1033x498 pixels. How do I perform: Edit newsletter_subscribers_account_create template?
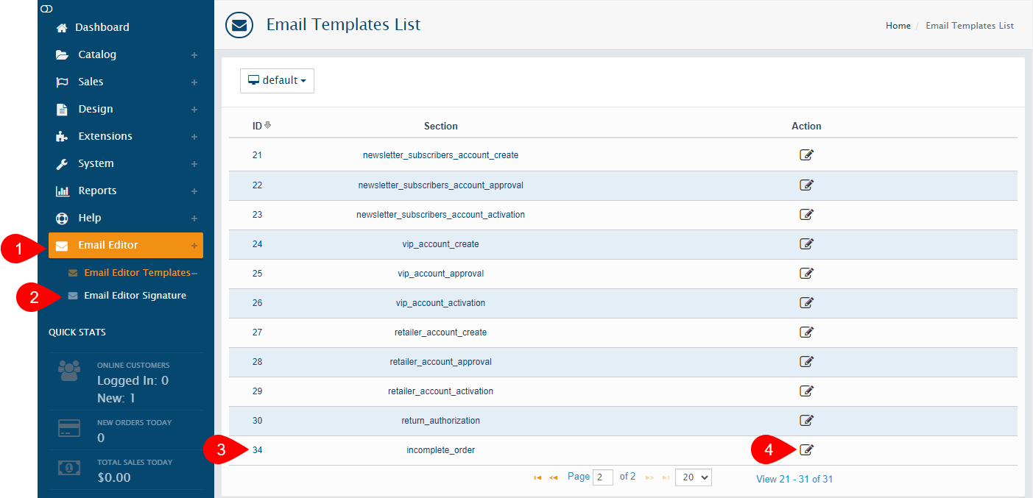coord(806,154)
